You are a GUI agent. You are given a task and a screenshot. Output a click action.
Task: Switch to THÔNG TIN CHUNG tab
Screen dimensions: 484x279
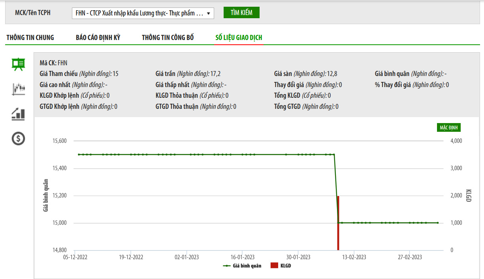(30, 38)
